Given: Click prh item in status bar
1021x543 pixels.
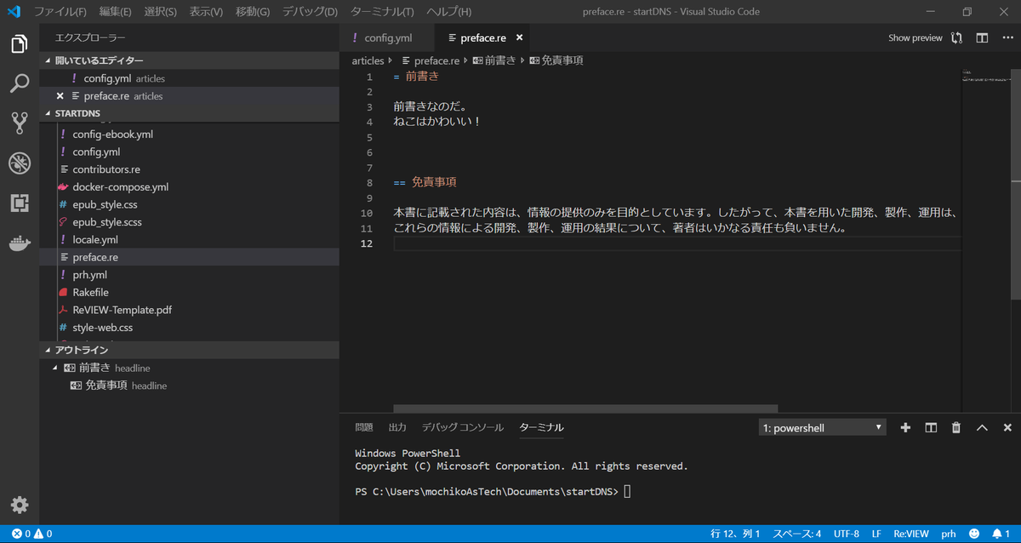Looking at the screenshot, I should coord(949,534).
